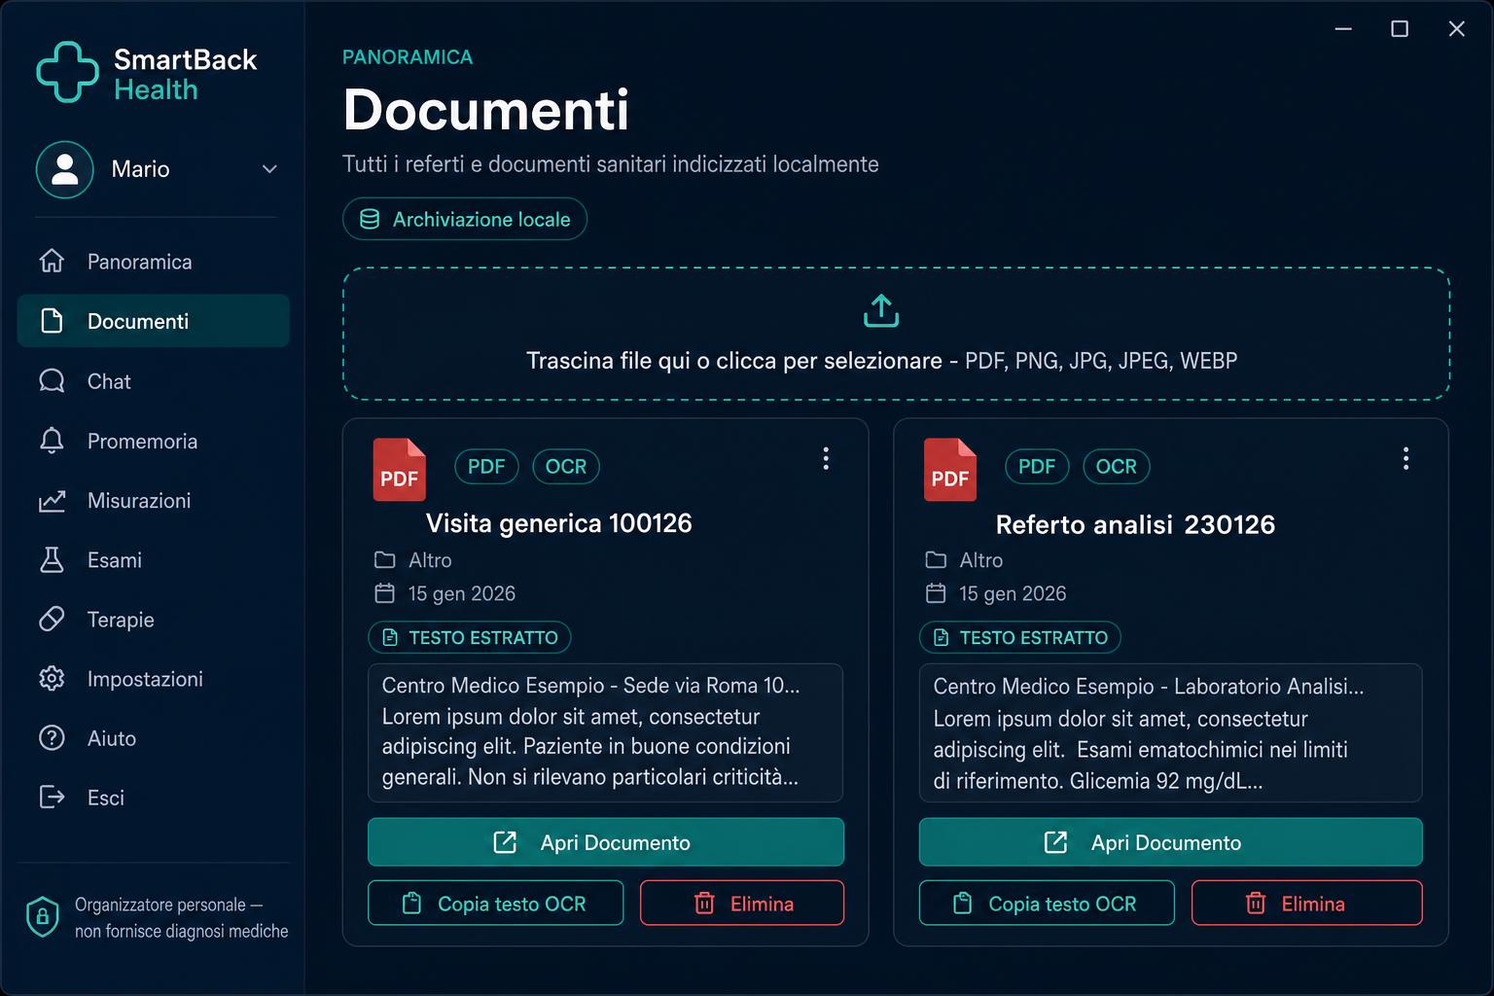Minimize the SmartBack Health window
The width and height of the screenshot is (1494, 996).
(1343, 29)
